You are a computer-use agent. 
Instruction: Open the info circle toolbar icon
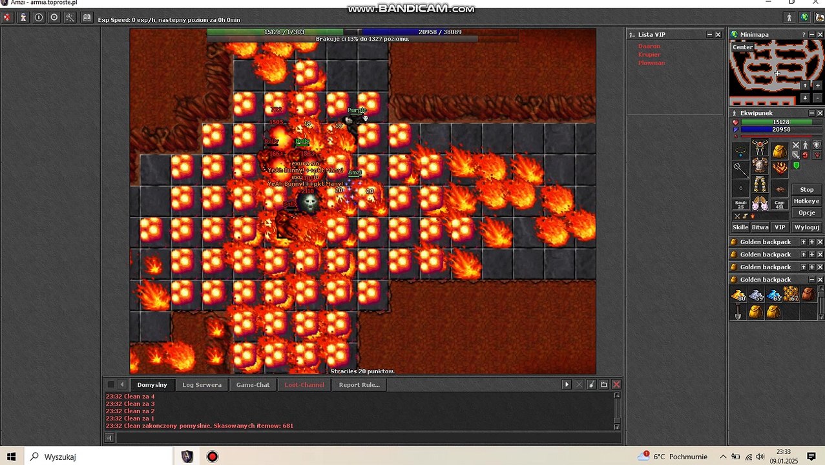point(39,18)
